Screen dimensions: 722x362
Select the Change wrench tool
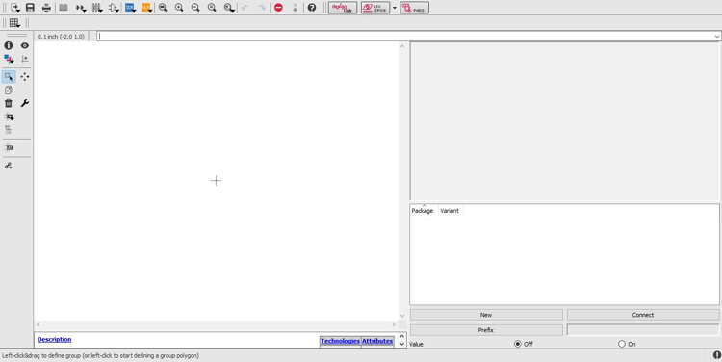coord(25,103)
